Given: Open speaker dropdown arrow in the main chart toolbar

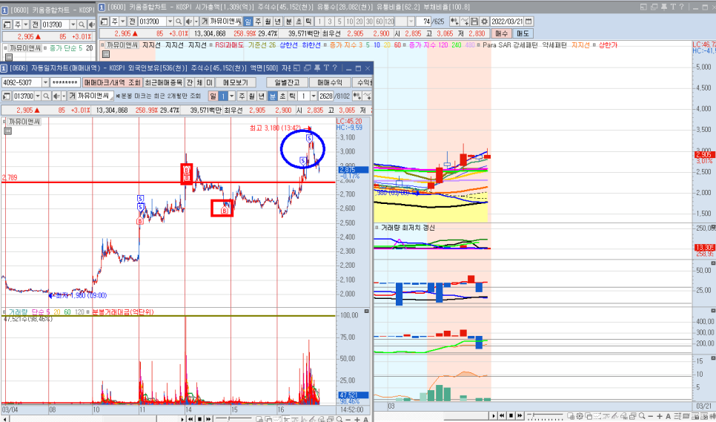Looking at the screenshot, I should (x=196, y=22).
